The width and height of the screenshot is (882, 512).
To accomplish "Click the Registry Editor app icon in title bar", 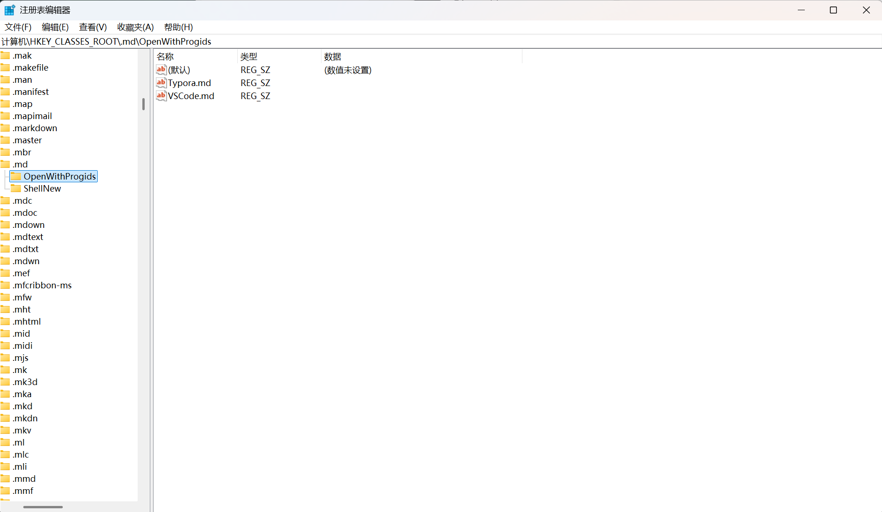I will coord(10,10).
